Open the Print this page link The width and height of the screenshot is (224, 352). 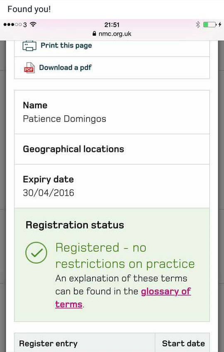click(x=66, y=46)
